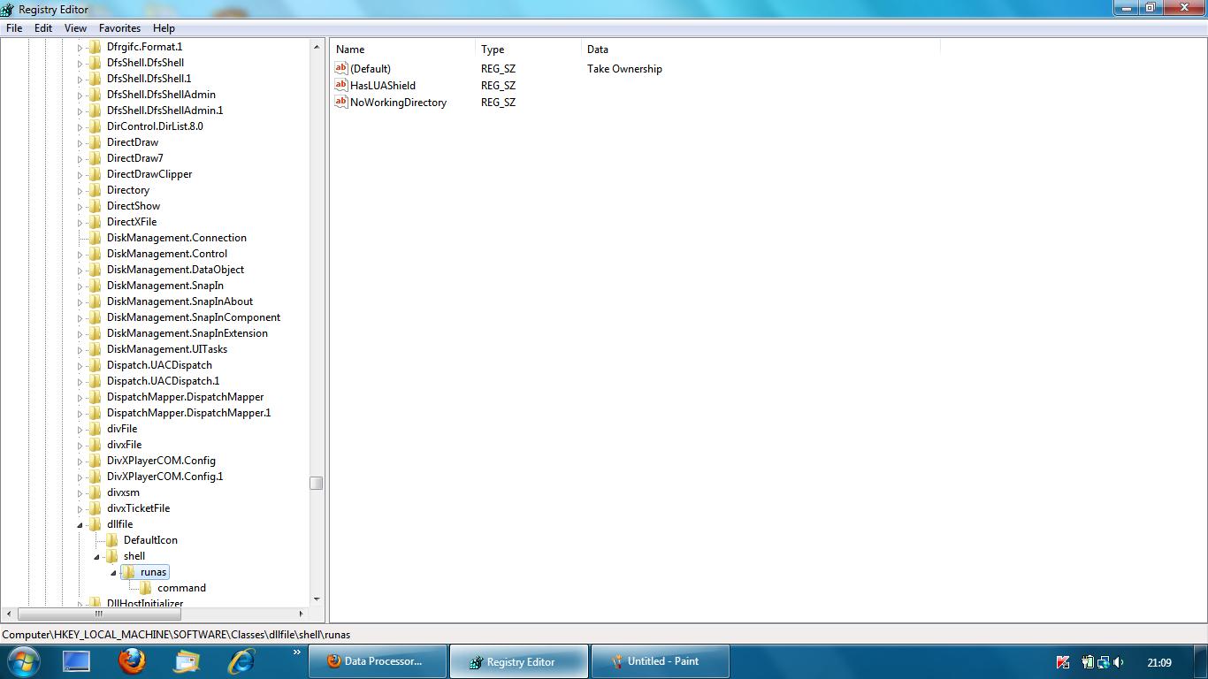This screenshot has height=679, width=1208.
Task: Expand the DiskManagement.Control key
Action: tap(80, 254)
